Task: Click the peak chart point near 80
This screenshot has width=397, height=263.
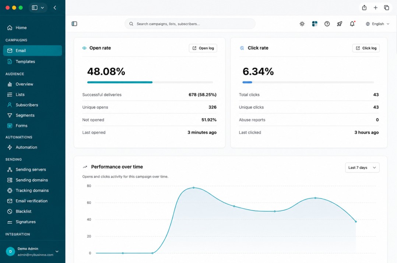Action: [194, 188]
